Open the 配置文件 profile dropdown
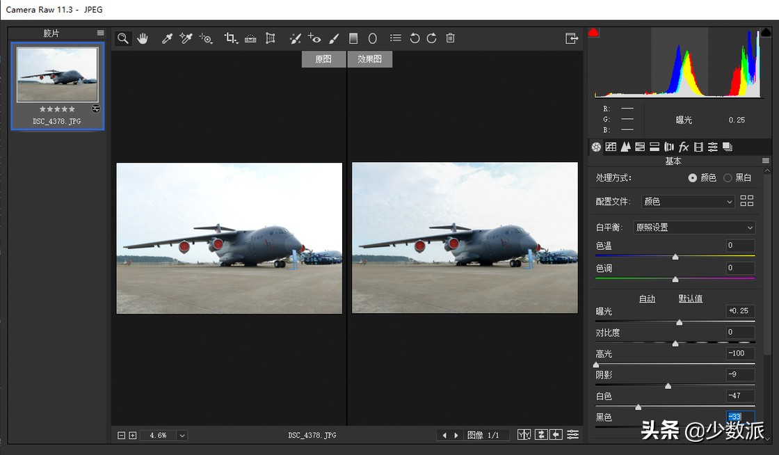Screen dimensions: 779x455 click(687, 202)
